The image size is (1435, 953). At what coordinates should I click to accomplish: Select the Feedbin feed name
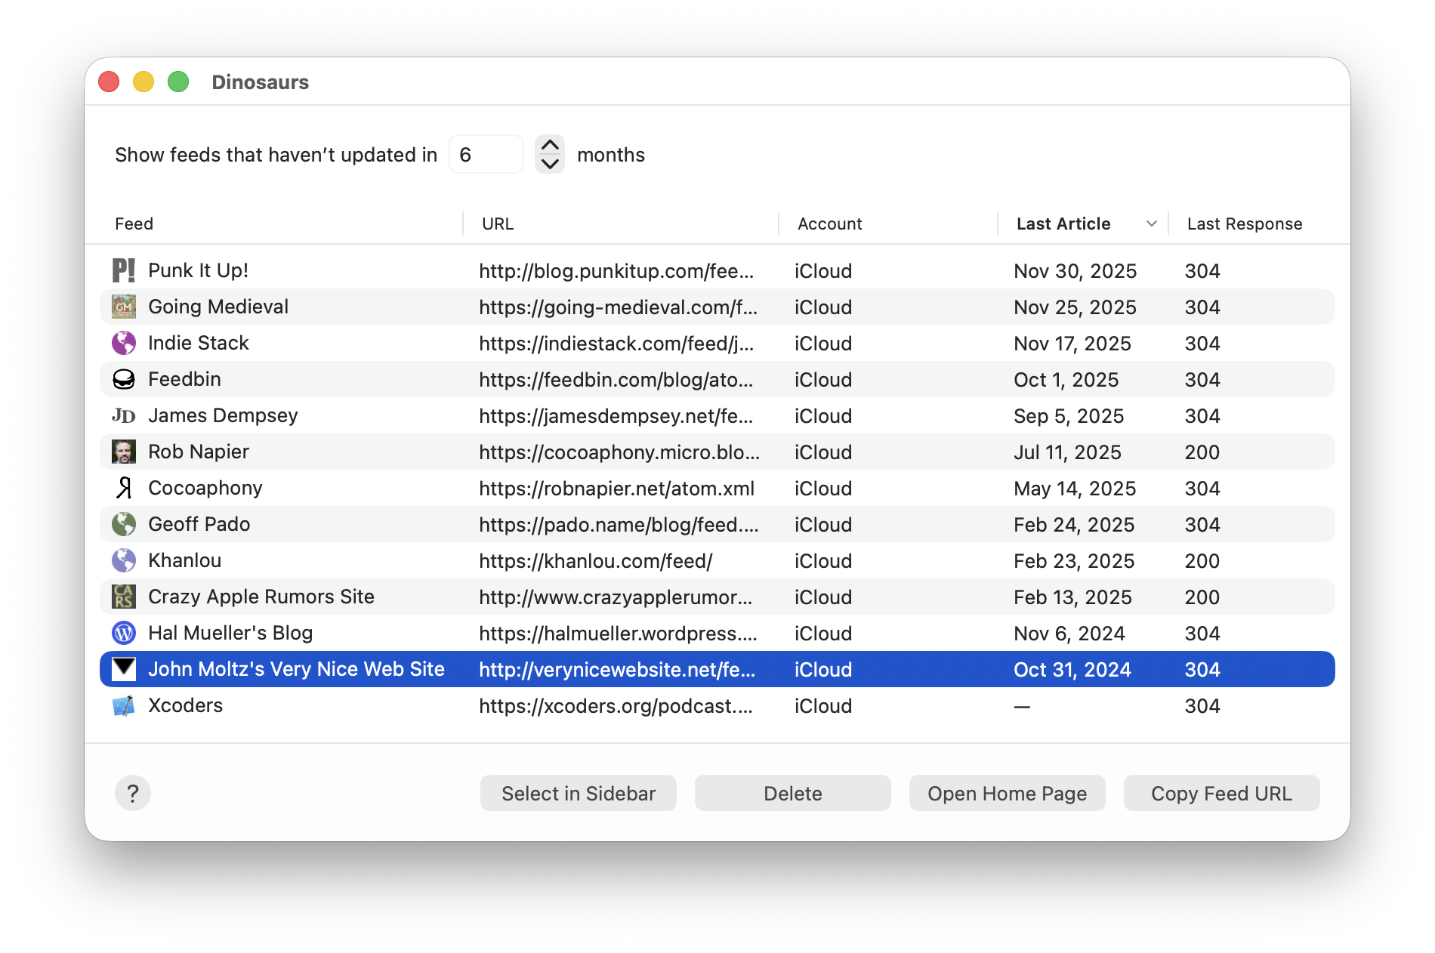point(184,379)
